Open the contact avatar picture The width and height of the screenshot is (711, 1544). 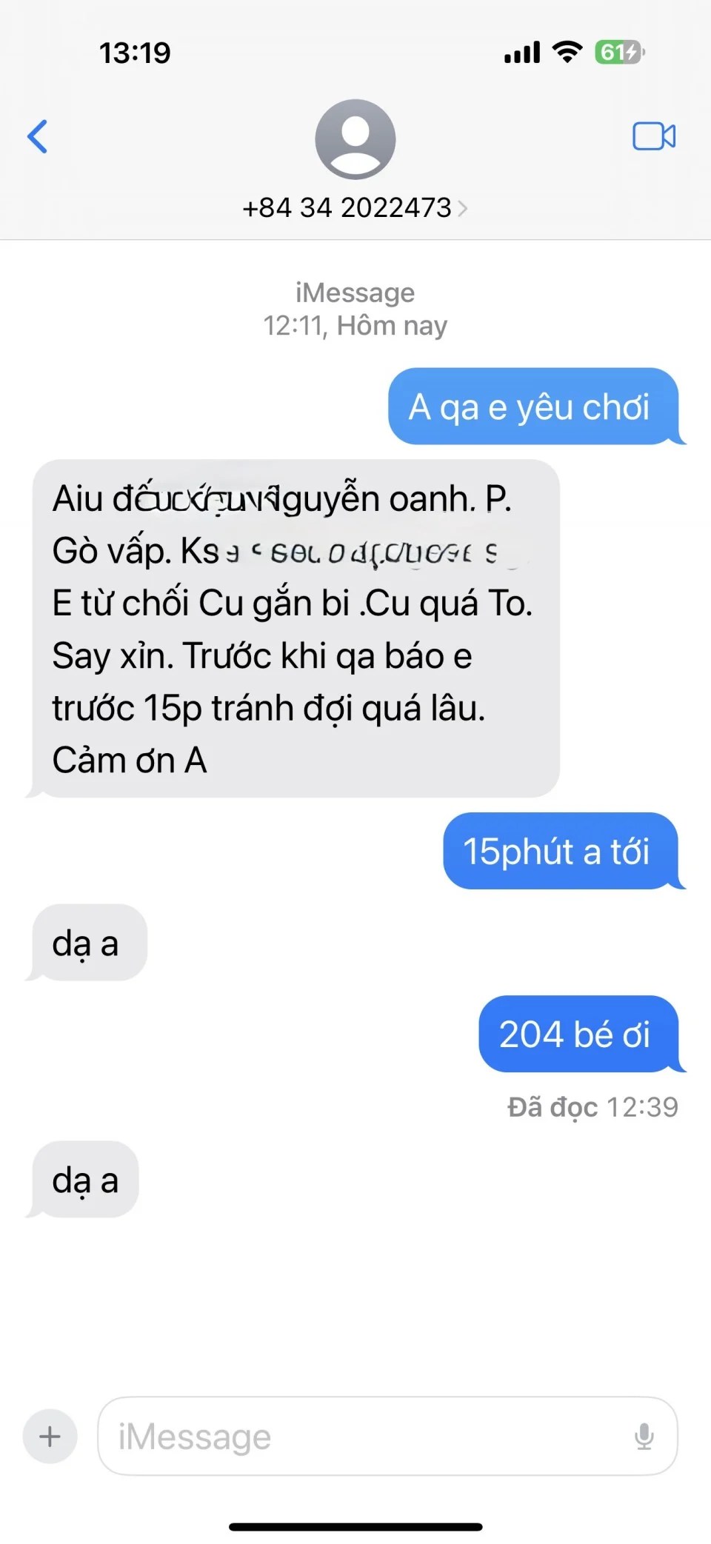pos(355,139)
